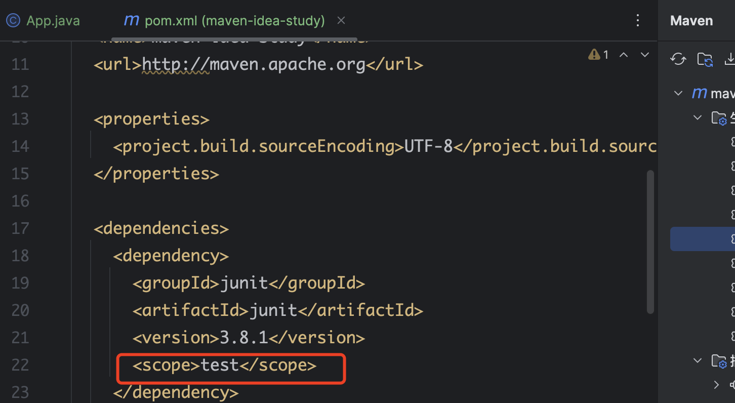Image resolution: width=735 pixels, height=403 pixels.
Task: Click the Reload All Maven Projects icon
Action: [x=678, y=59]
